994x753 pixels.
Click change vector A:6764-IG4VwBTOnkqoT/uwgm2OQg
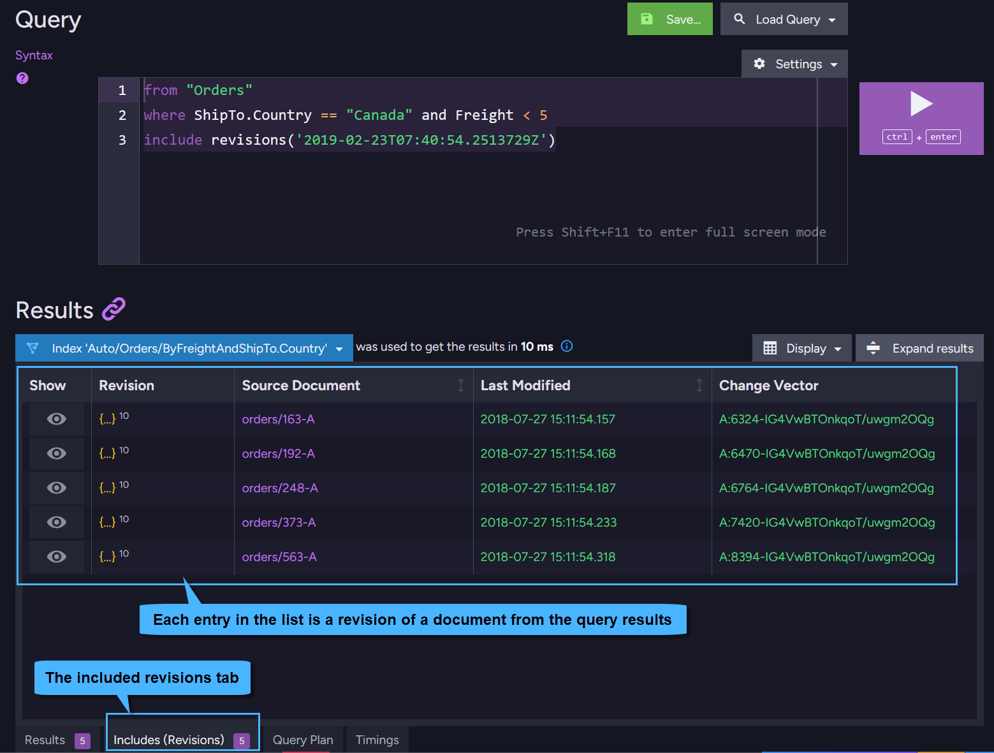(826, 488)
